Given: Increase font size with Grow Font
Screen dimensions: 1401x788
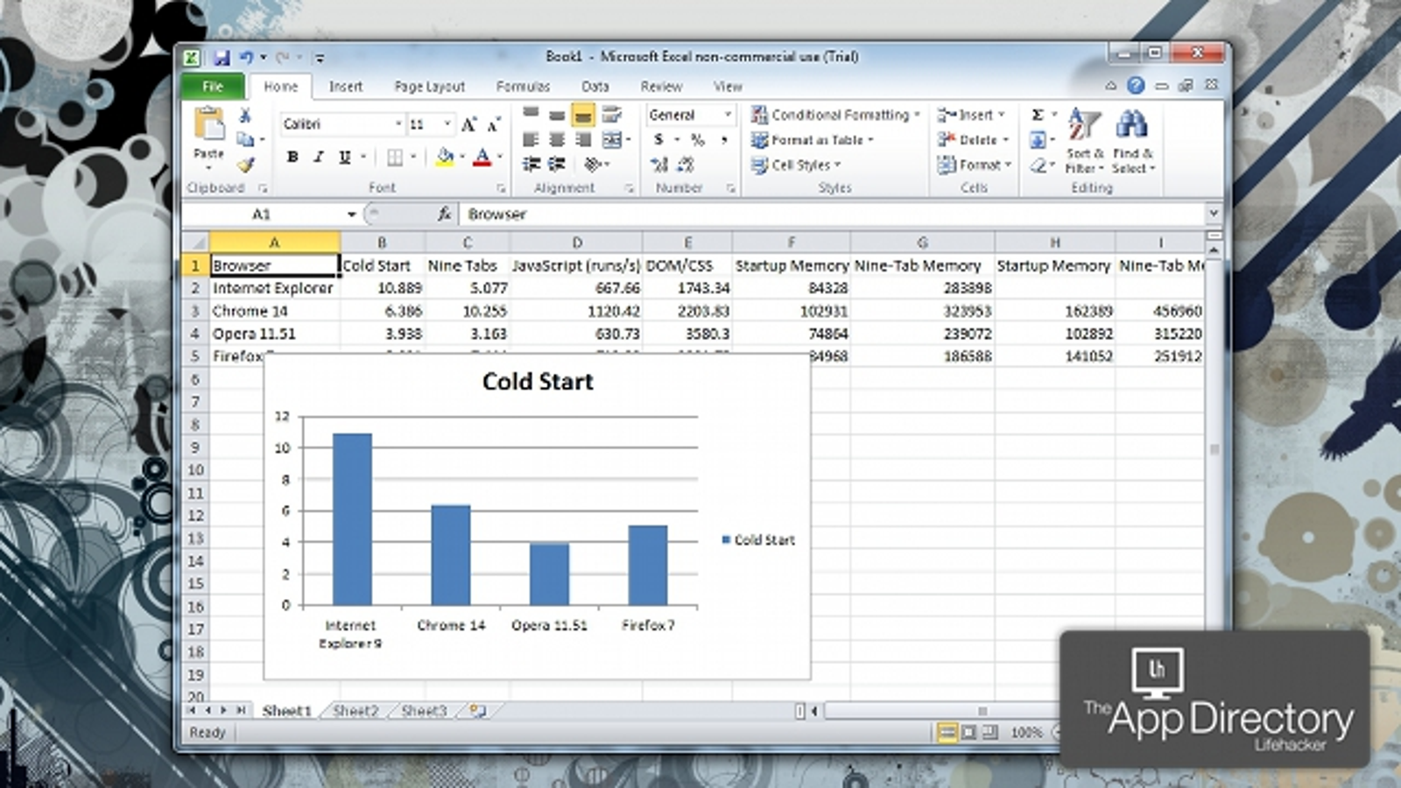Looking at the screenshot, I should [x=468, y=124].
